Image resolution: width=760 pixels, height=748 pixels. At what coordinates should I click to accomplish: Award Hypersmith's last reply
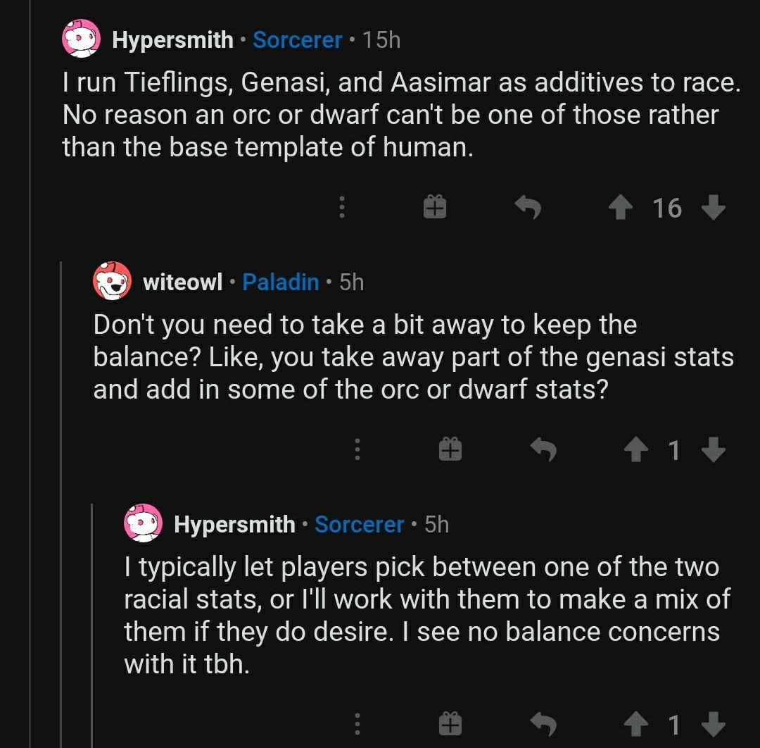(x=450, y=724)
